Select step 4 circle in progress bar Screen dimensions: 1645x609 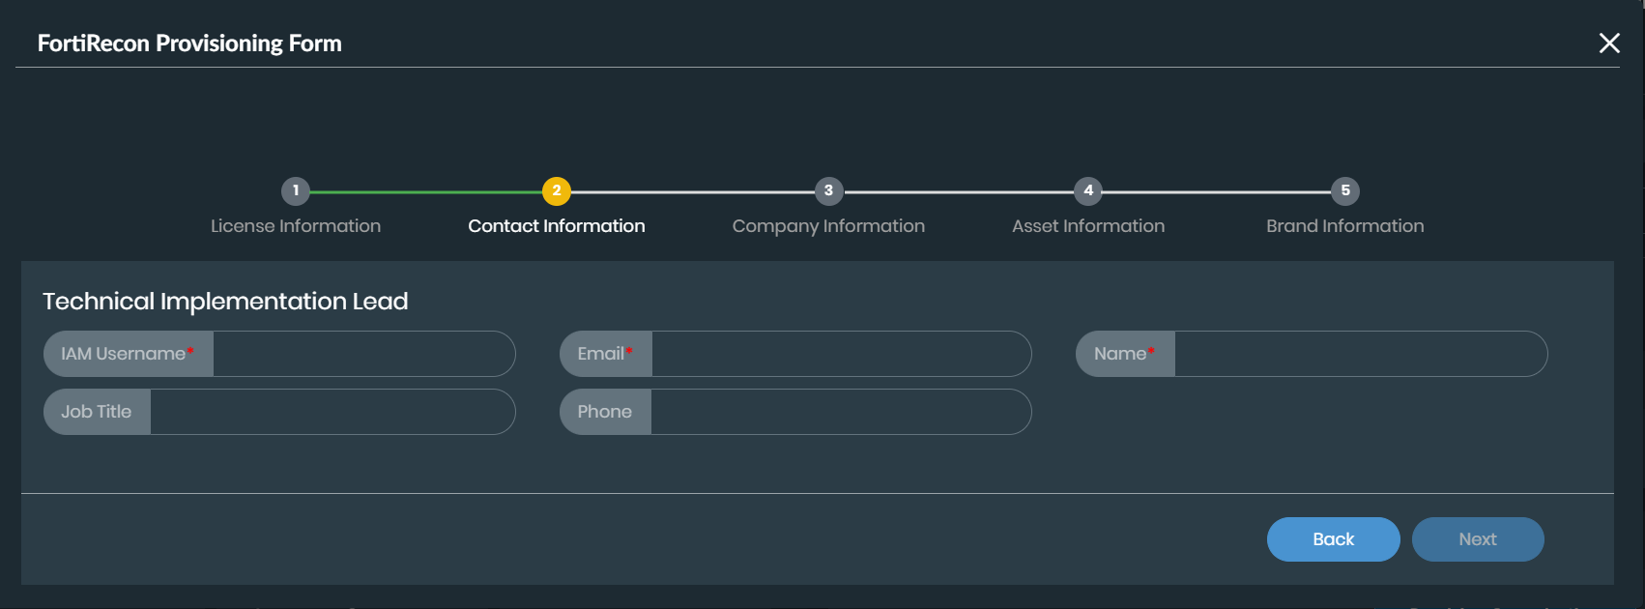pos(1088,190)
